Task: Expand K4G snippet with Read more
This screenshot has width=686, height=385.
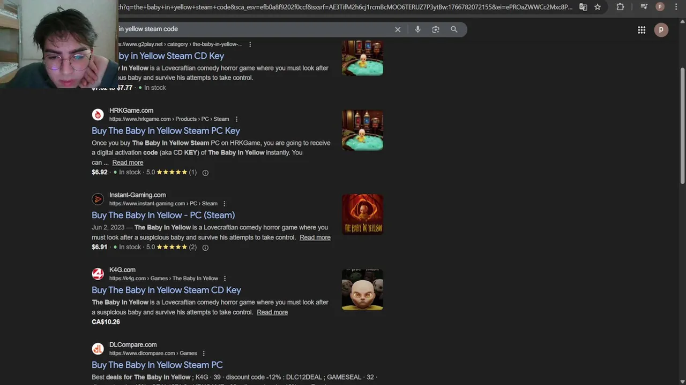Action: pyautogui.click(x=272, y=312)
